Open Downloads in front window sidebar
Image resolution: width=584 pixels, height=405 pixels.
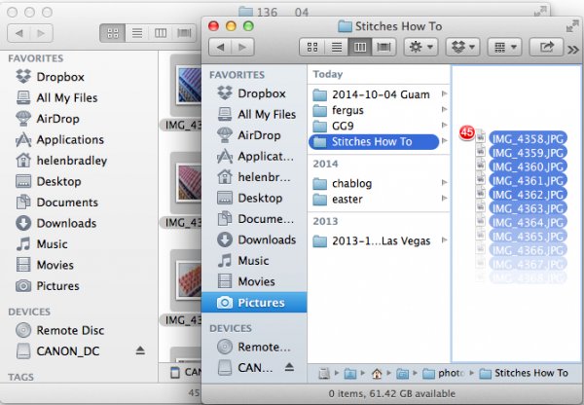tap(267, 239)
